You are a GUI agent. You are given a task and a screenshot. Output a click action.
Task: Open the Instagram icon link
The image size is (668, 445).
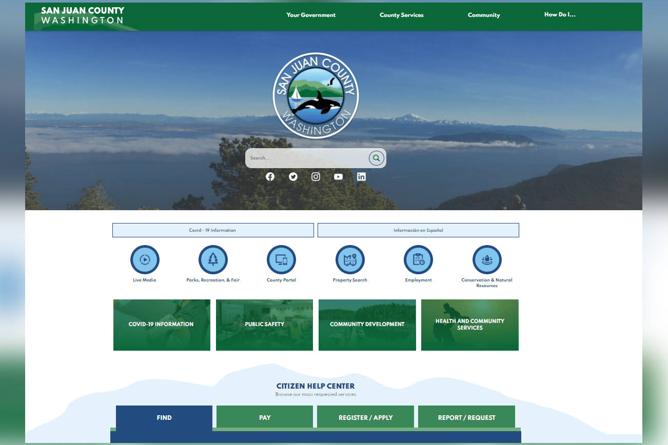316,176
